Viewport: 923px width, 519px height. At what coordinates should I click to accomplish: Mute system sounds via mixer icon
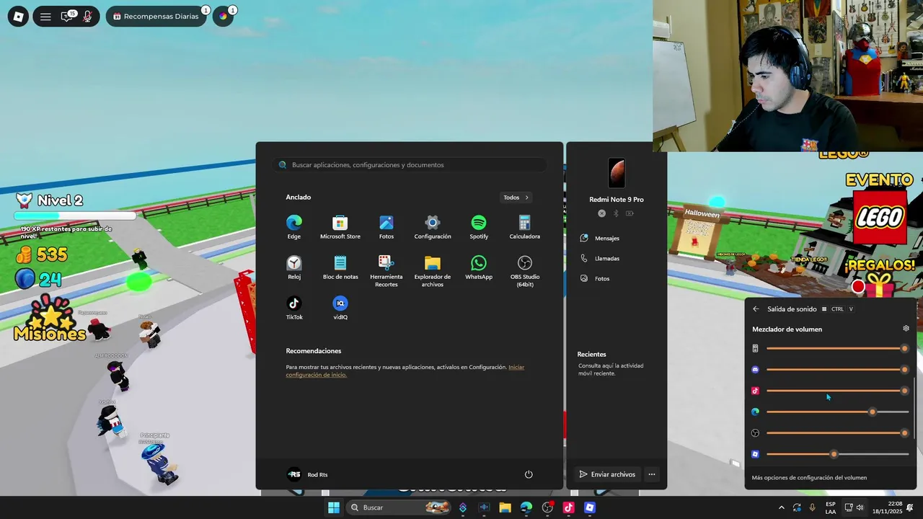[x=755, y=348]
